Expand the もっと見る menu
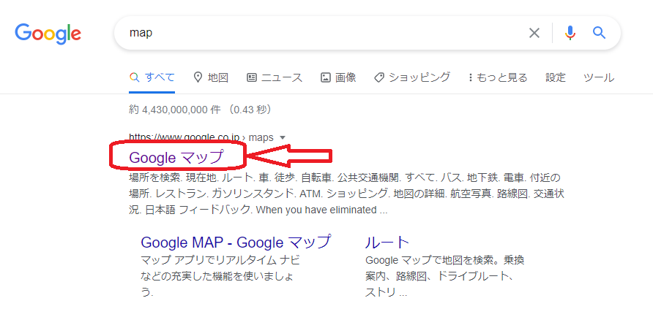Viewport: 653px width, 309px height. point(498,77)
